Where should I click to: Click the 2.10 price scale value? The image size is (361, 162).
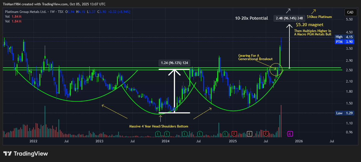point(349,82)
